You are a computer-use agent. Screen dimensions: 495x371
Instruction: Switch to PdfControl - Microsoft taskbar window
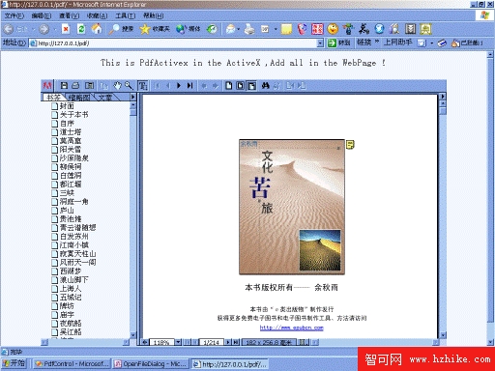coord(72,364)
